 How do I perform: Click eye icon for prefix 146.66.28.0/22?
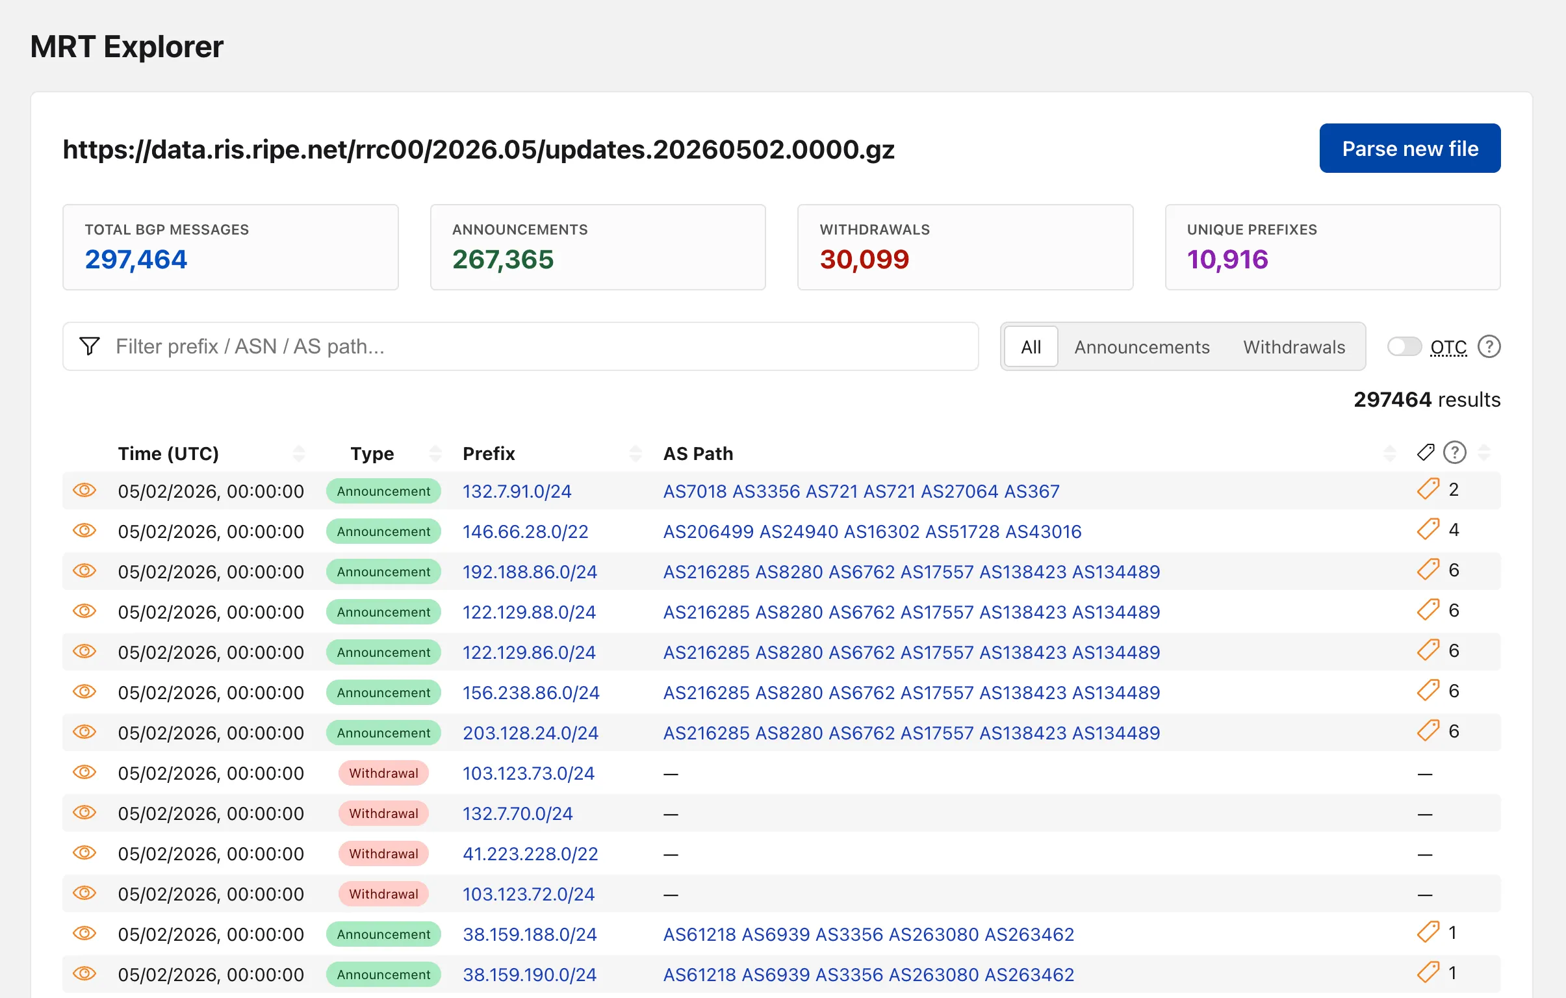click(x=84, y=531)
